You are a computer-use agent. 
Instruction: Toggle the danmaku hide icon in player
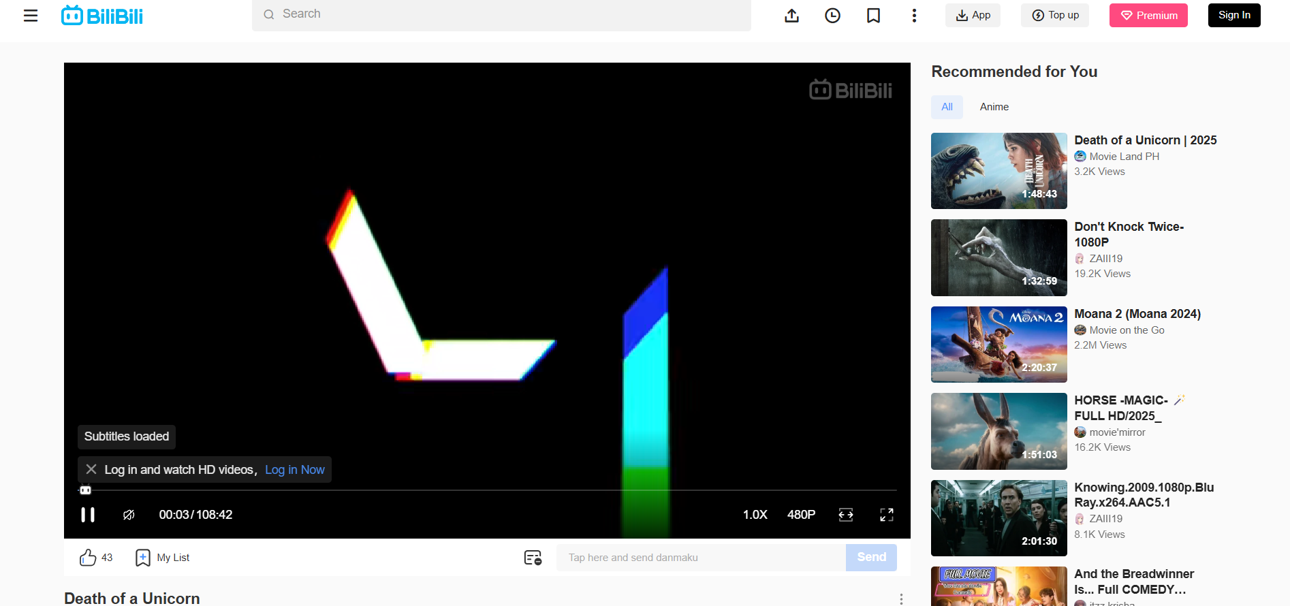[x=129, y=515]
